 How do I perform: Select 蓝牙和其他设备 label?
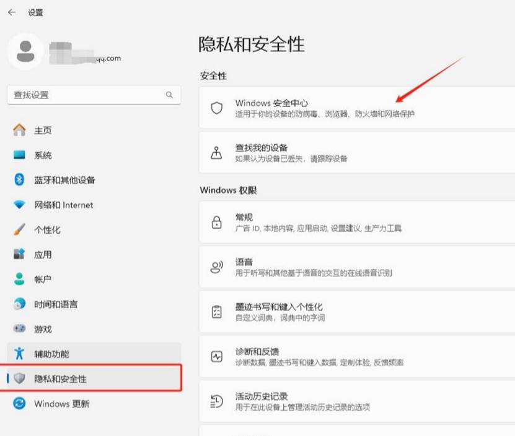(64, 180)
